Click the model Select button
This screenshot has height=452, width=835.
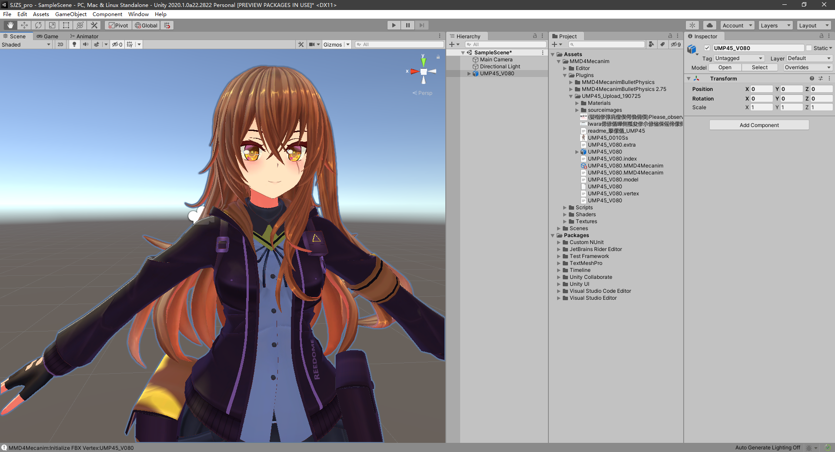pos(760,67)
